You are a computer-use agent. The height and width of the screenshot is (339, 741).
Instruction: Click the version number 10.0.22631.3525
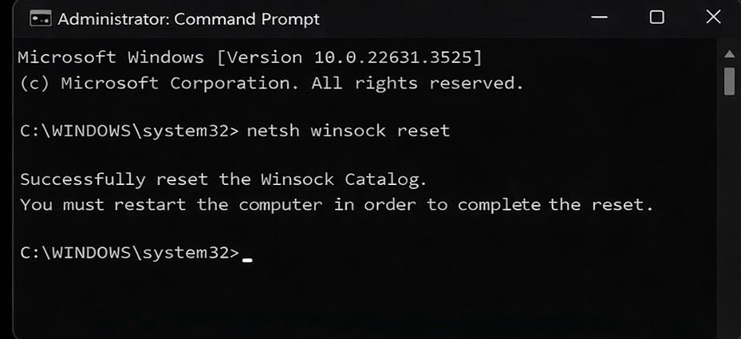(x=400, y=57)
